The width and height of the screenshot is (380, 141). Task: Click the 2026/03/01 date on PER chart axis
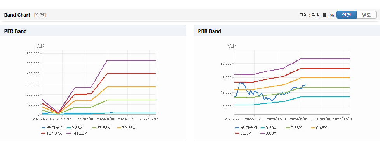(x=128, y=119)
